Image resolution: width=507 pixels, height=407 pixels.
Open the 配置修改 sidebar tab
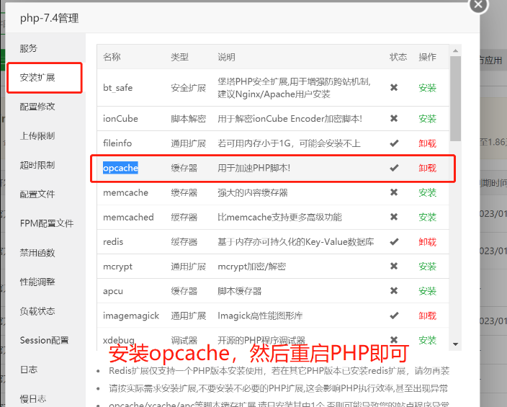coord(37,107)
